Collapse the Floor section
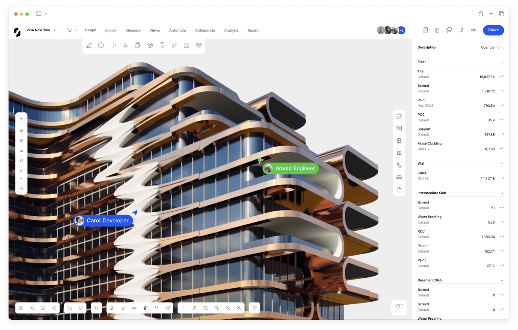The width and height of the screenshot is (518, 330). pyautogui.click(x=502, y=62)
